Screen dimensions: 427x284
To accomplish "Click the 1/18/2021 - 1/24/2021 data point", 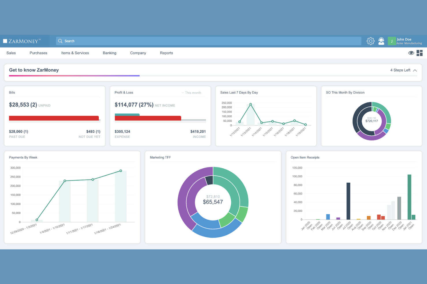I will coord(121,171).
